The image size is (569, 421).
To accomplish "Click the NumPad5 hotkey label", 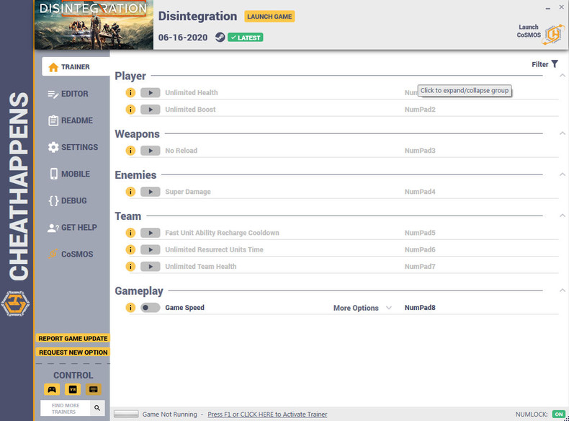I will (x=420, y=233).
